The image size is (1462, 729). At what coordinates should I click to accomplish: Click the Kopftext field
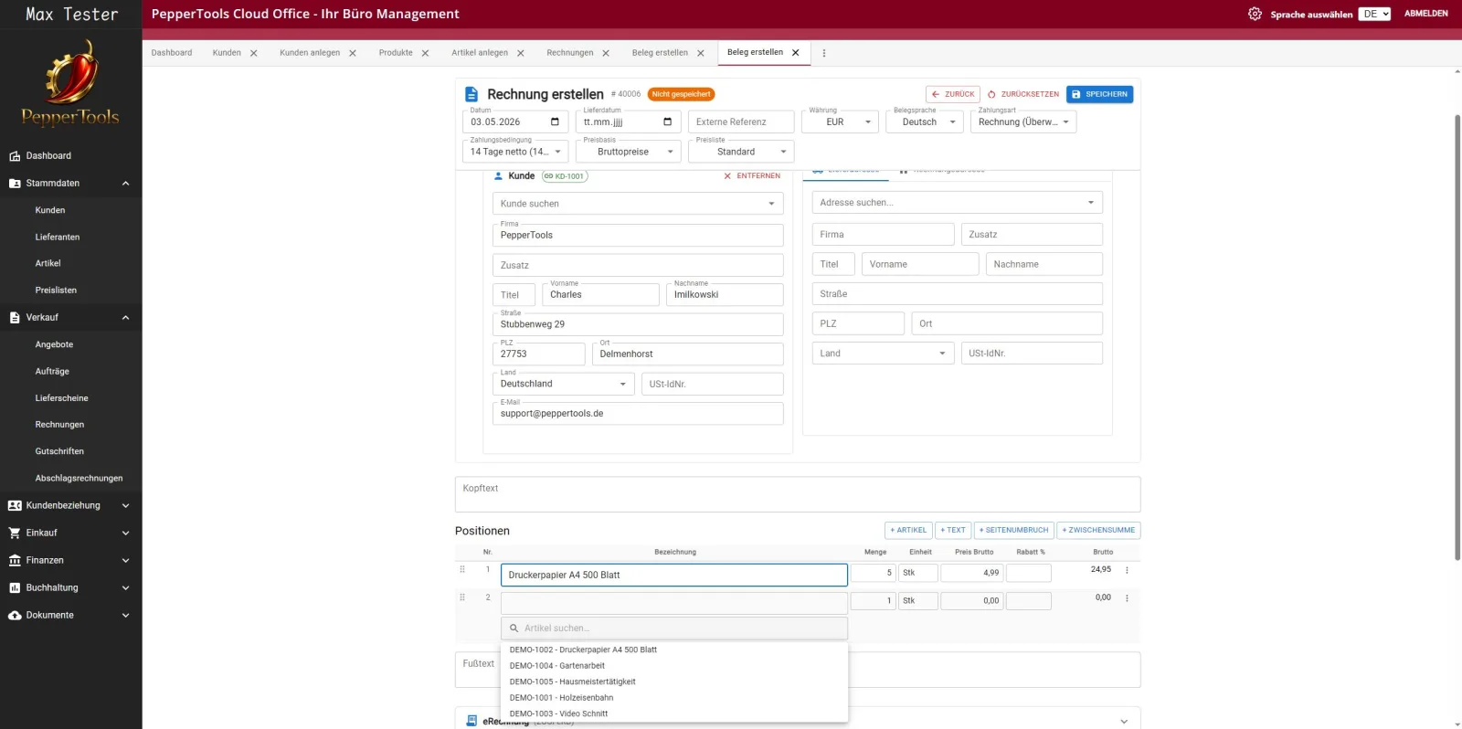(x=798, y=494)
